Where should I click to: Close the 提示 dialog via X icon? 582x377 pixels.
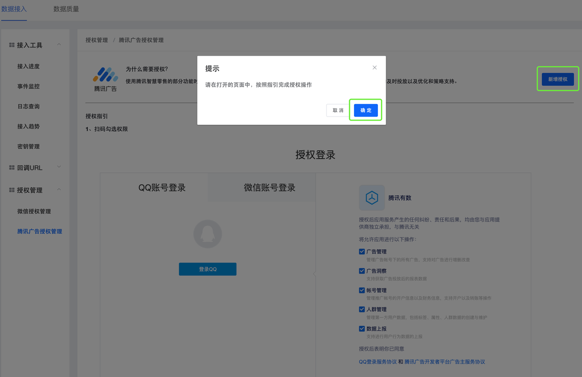pyautogui.click(x=374, y=67)
